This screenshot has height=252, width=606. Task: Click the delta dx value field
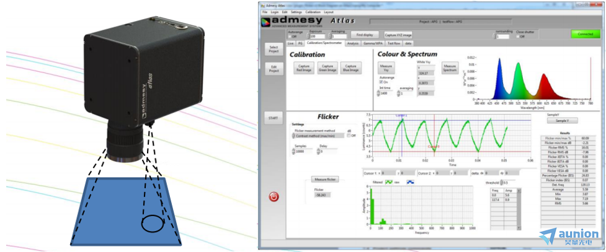[491, 173]
